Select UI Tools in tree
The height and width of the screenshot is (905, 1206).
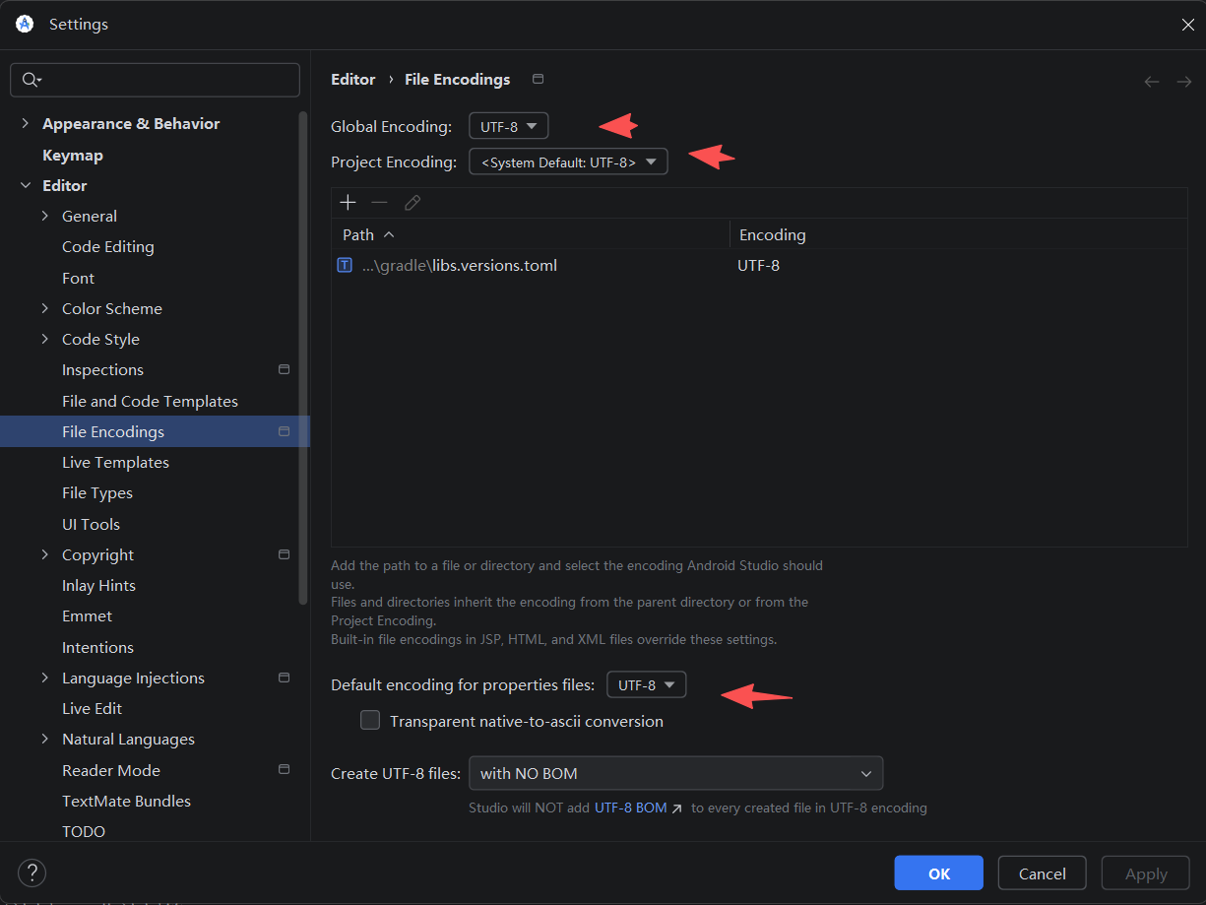(91, 524)
